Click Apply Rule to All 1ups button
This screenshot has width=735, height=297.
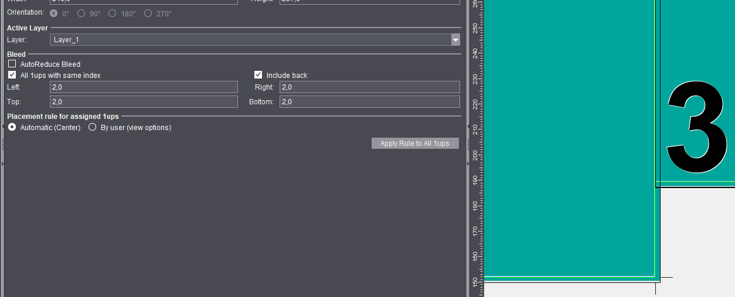[415, 144]
